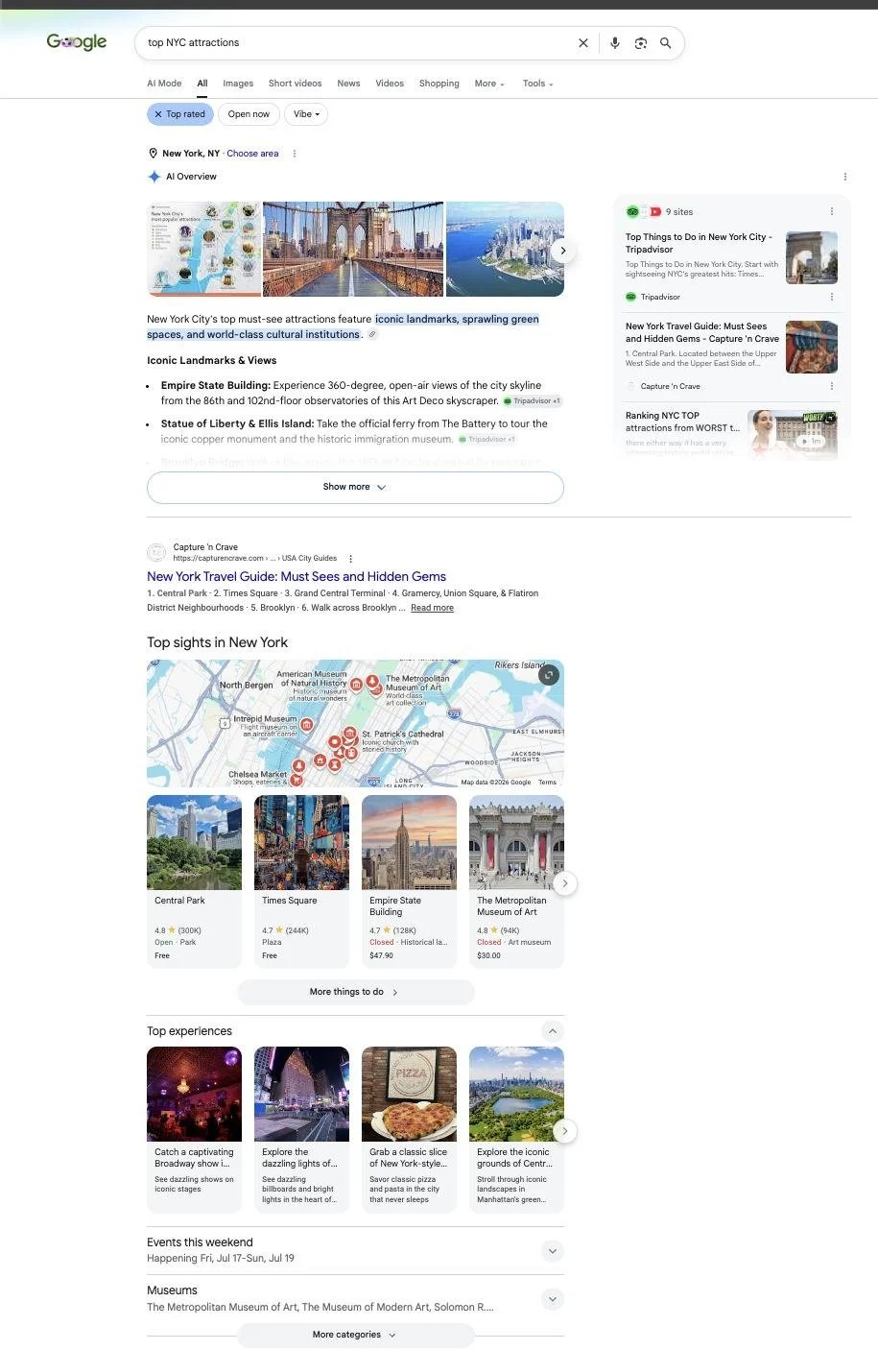Click the Chelsea Market map label
Screen dimensions: 878x1350
point(257,774)
